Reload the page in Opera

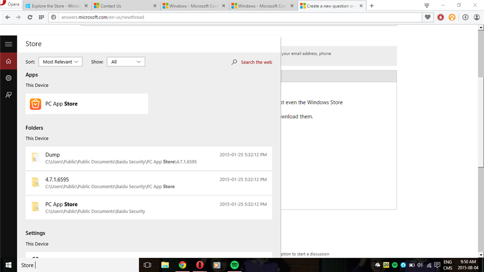tap(30, 18)
